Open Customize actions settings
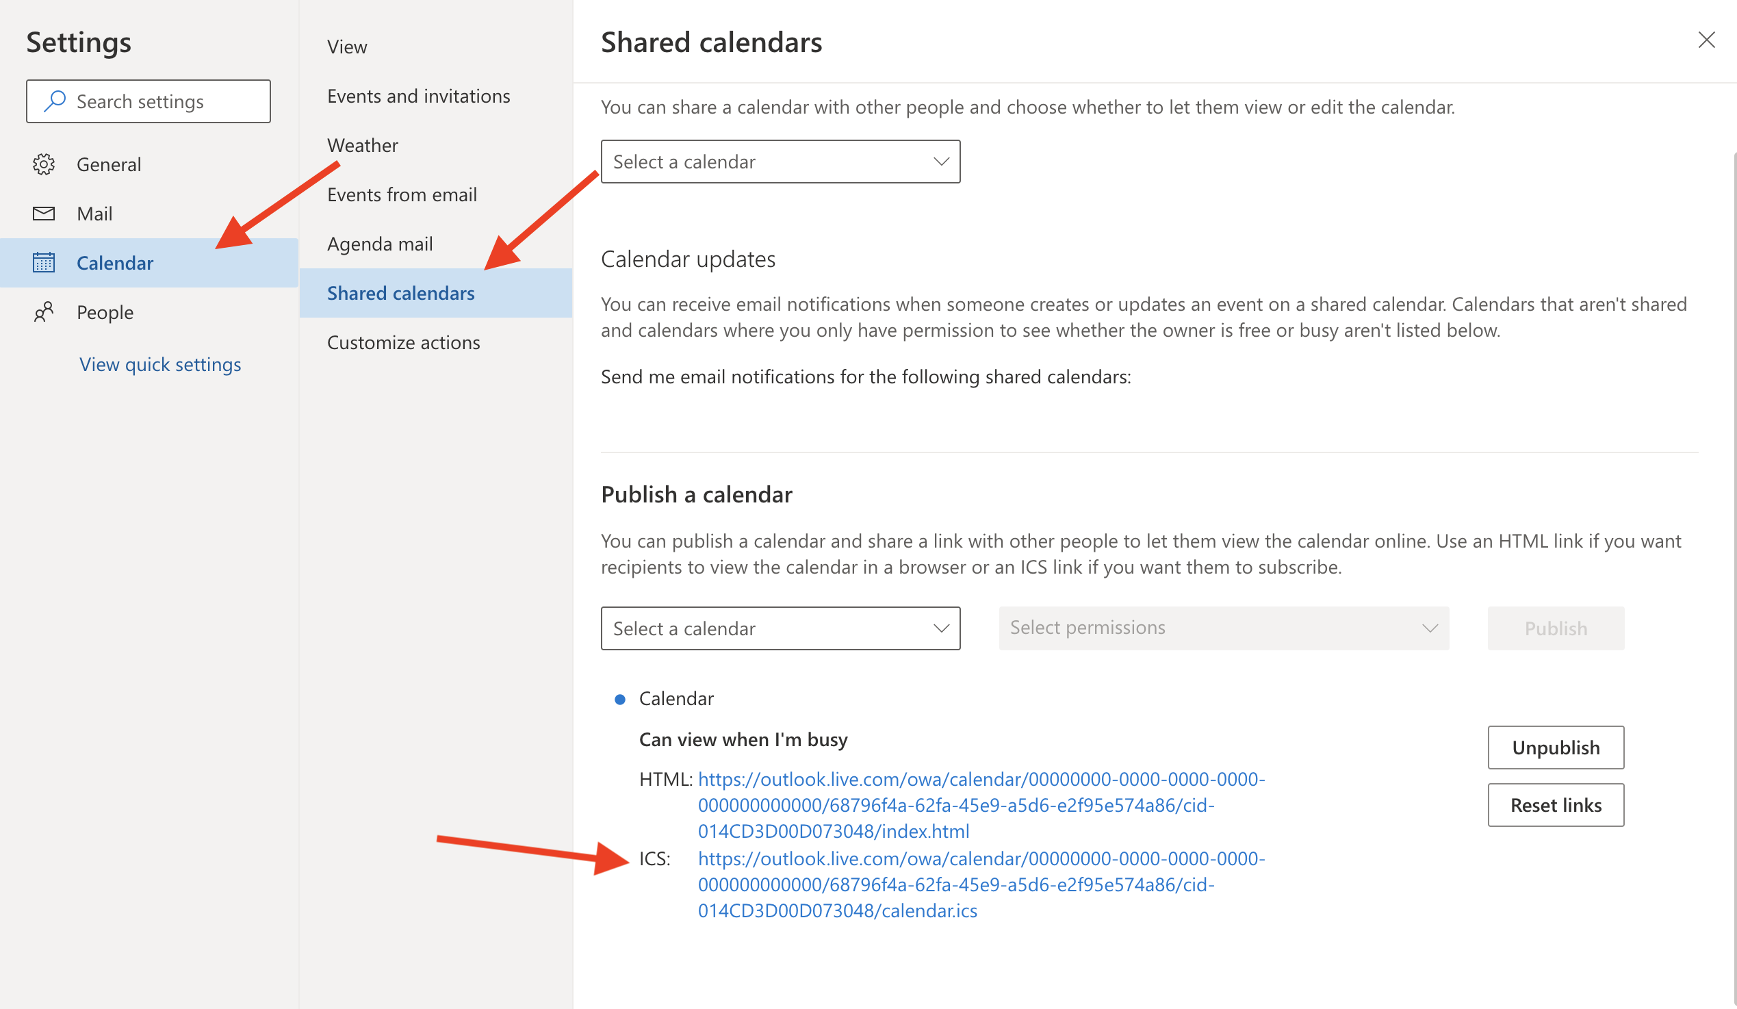Screen dimensions: 1737x1009 (x=403, y=342)
